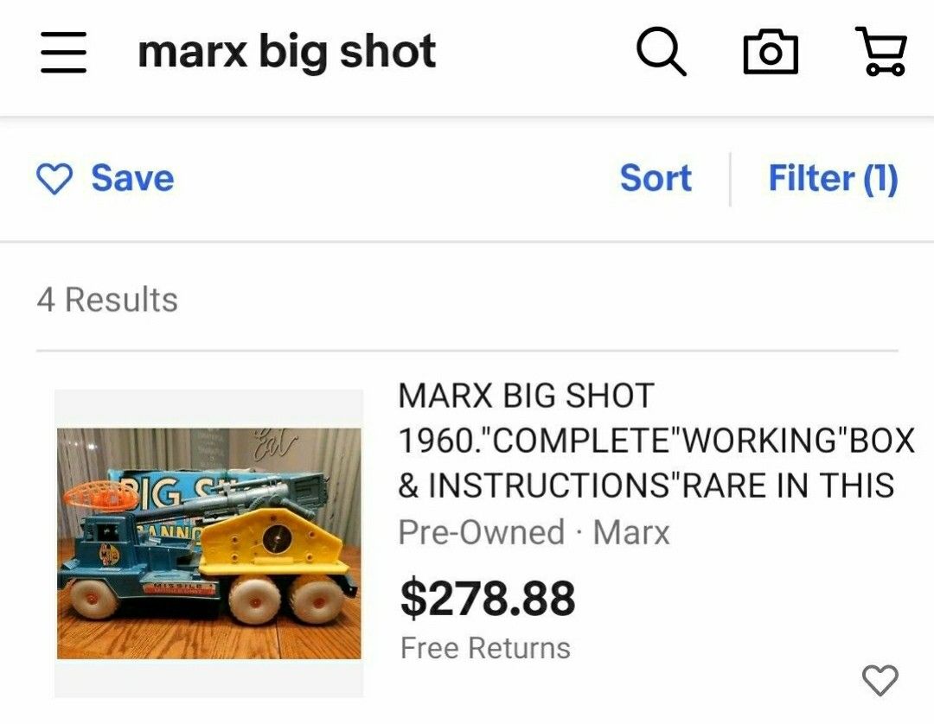Open the hamburger navigation menu
934x724 pixels.
pyautogui.click(x=63, y=53)
